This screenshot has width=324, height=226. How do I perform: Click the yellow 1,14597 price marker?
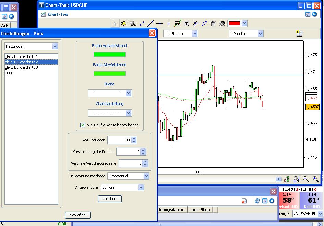(x=312, y=107)
